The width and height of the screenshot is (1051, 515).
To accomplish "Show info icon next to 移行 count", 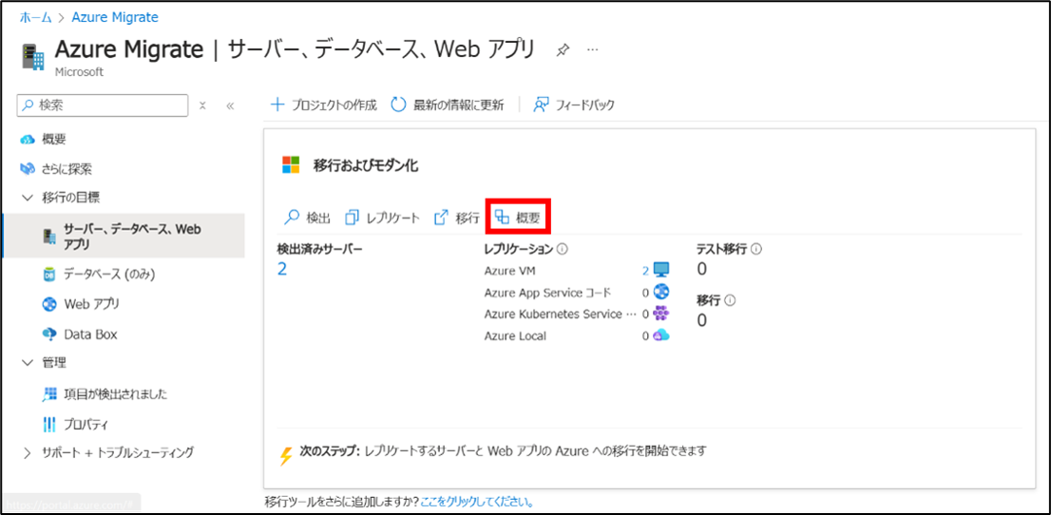I will (731, 301).
